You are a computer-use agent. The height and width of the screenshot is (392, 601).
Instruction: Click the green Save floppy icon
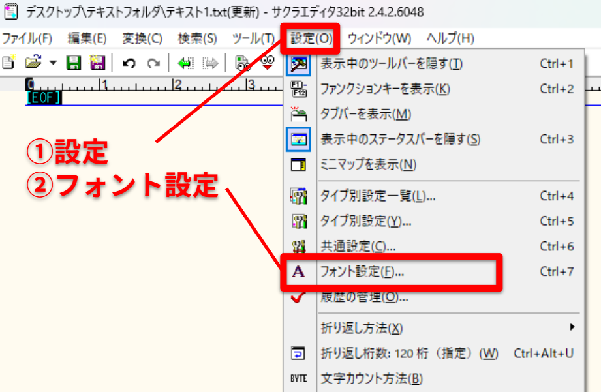coord(74,63)
